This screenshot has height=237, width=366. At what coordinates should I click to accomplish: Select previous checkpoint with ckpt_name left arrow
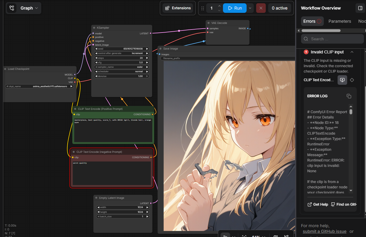[x=7, y=86]
